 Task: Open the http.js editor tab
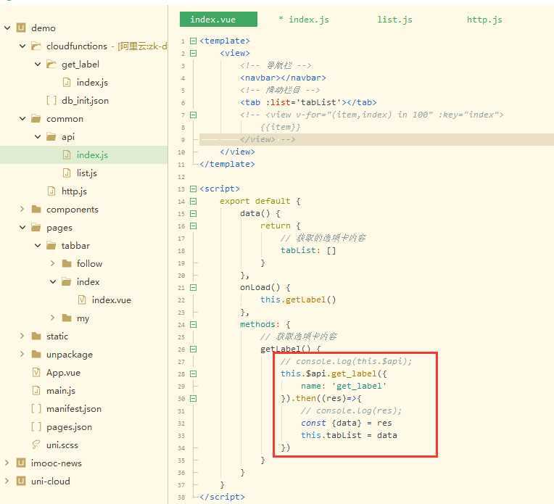484,20
